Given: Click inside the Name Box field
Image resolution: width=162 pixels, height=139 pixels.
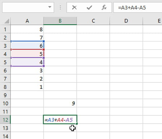Looking at the screenshot, I should 28,8.
